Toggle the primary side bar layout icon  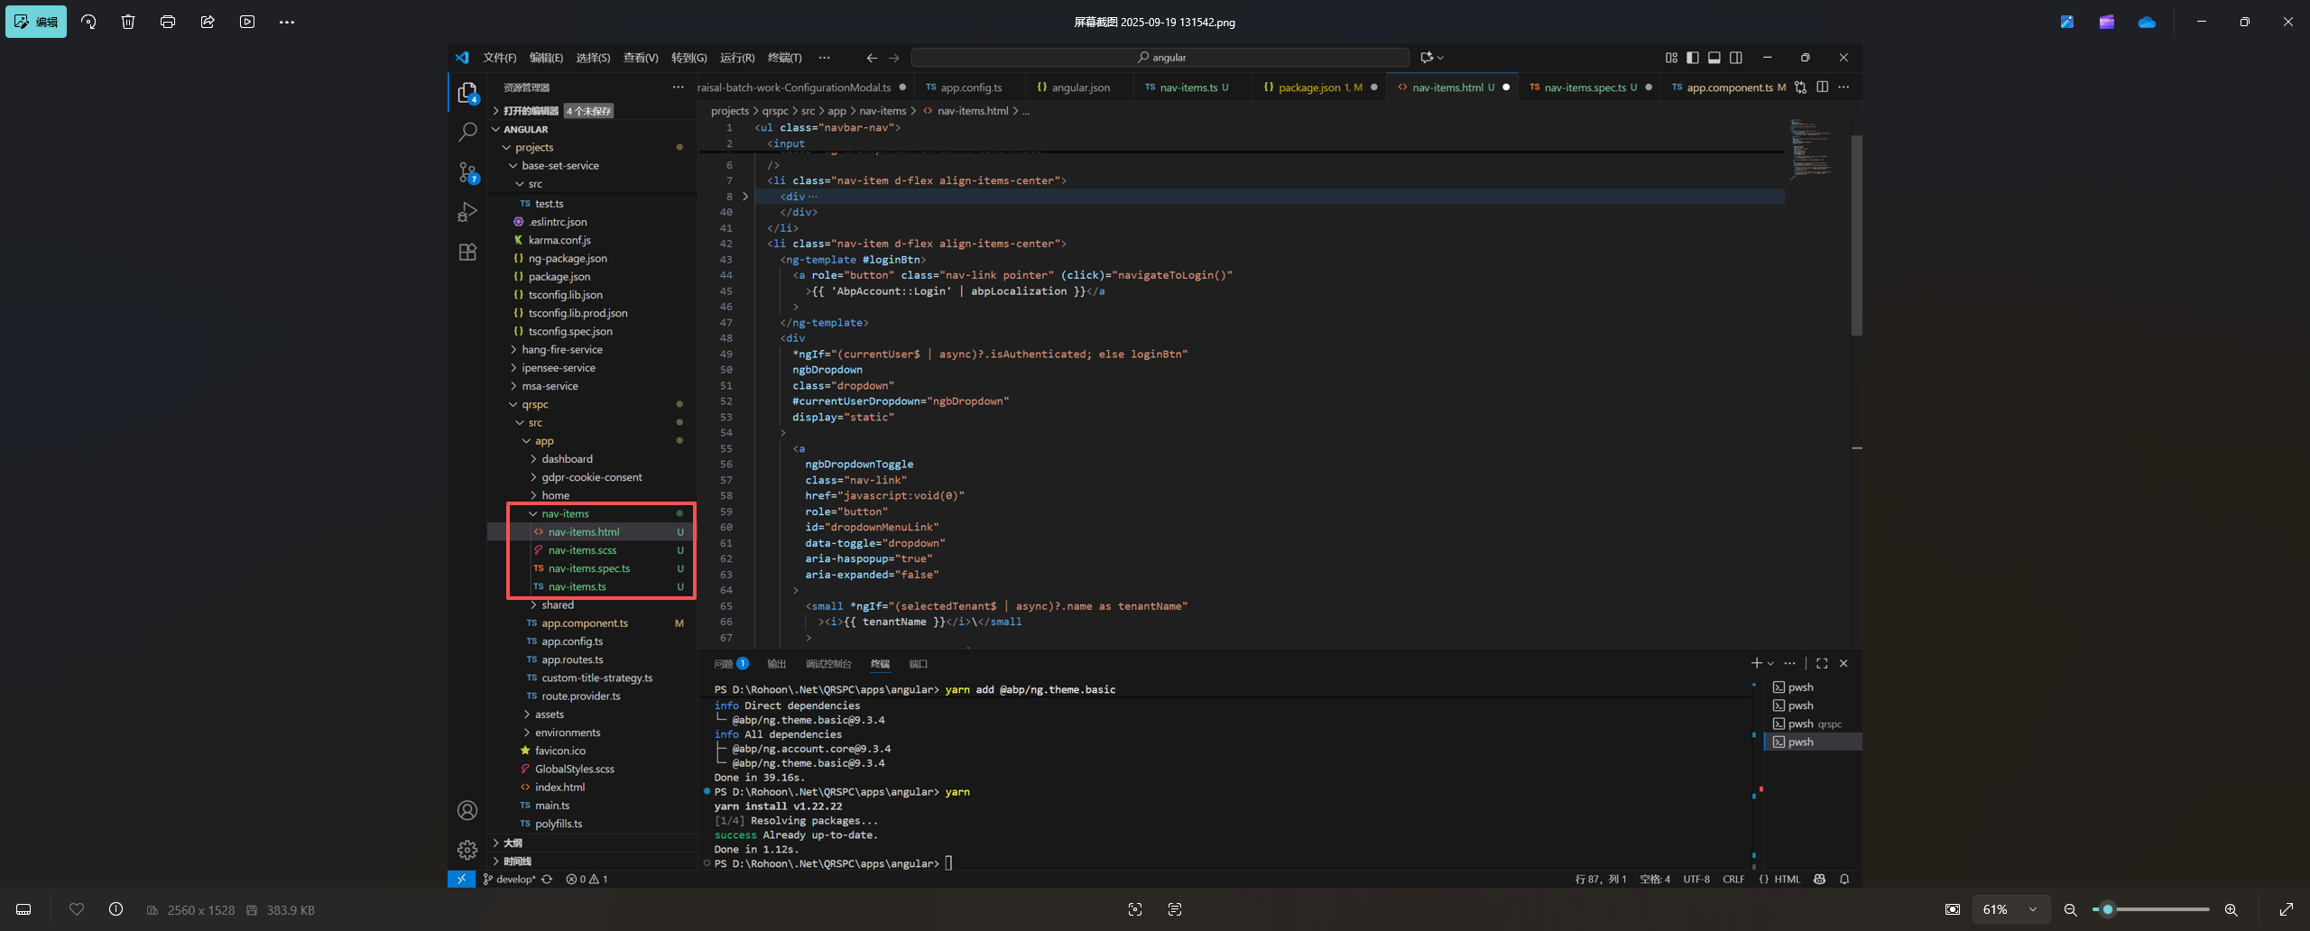pyautogui.click(x=1693, y=58)
